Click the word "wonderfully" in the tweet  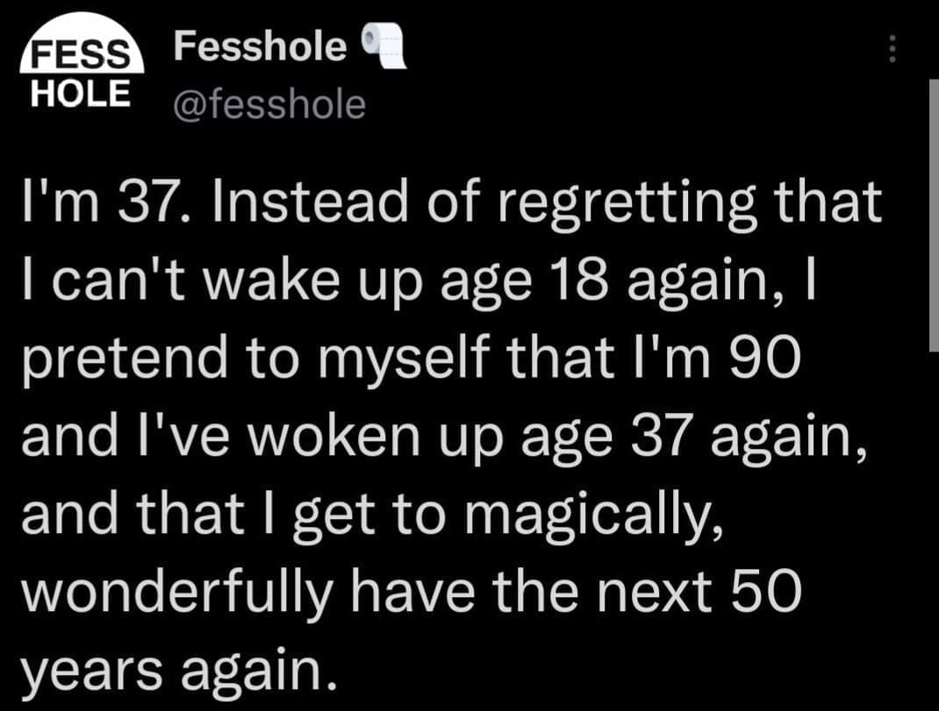pyautogui.click(x=176, y=594)
